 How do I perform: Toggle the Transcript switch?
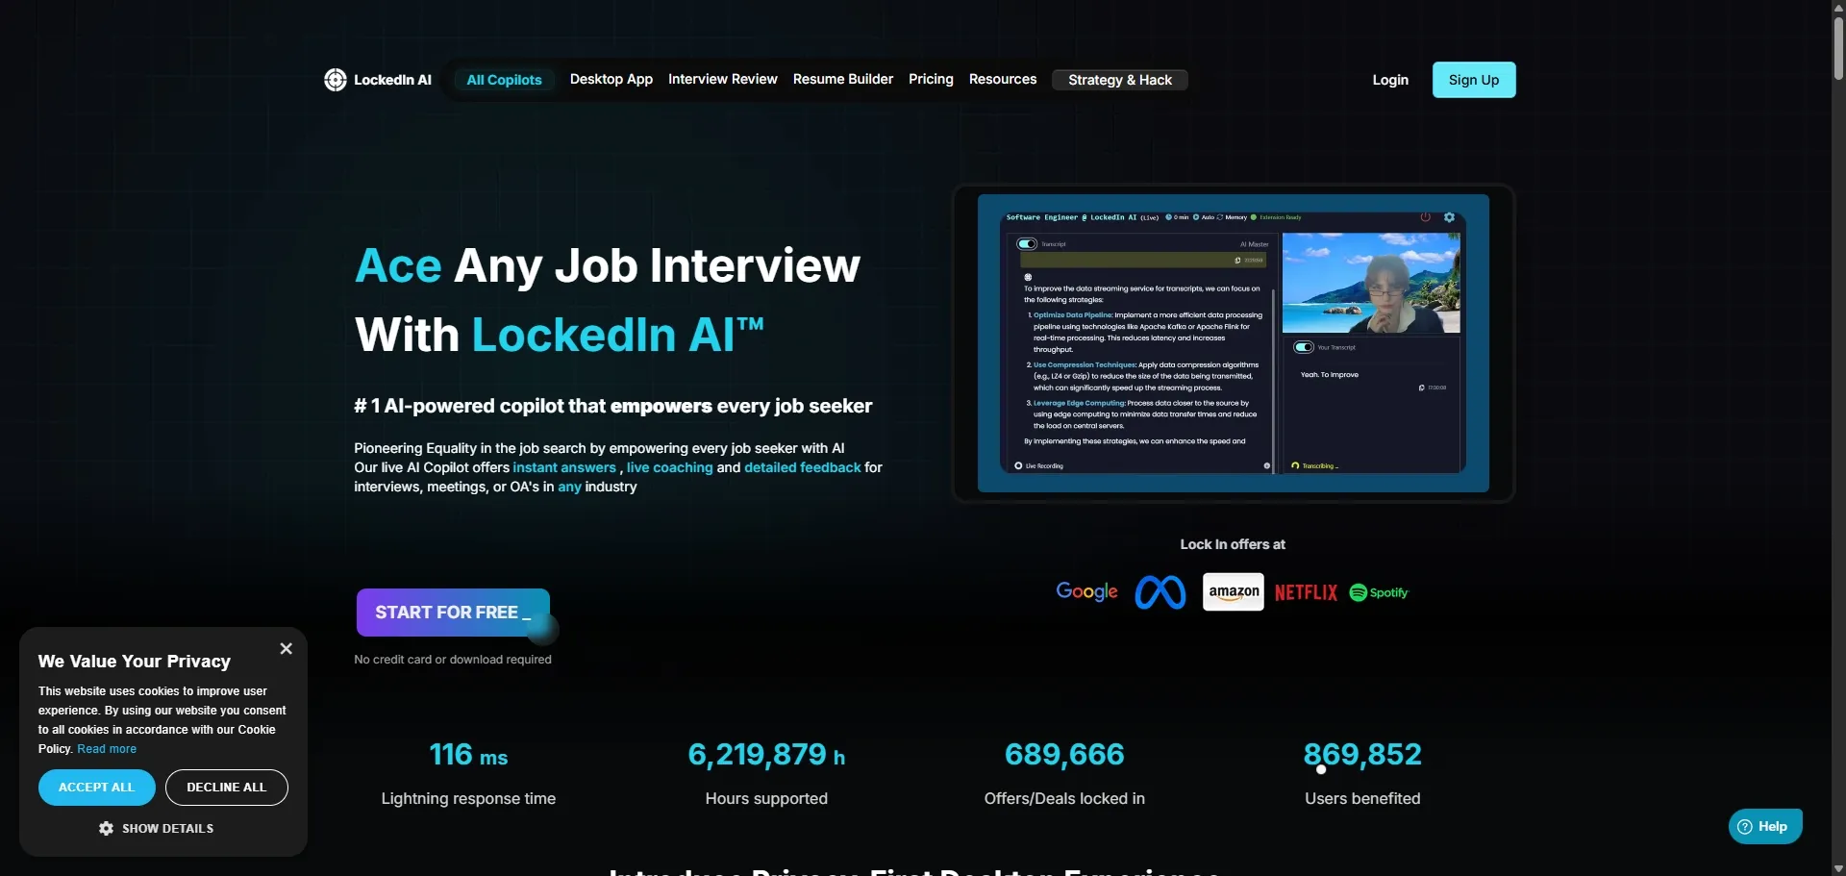(1027, 243)
